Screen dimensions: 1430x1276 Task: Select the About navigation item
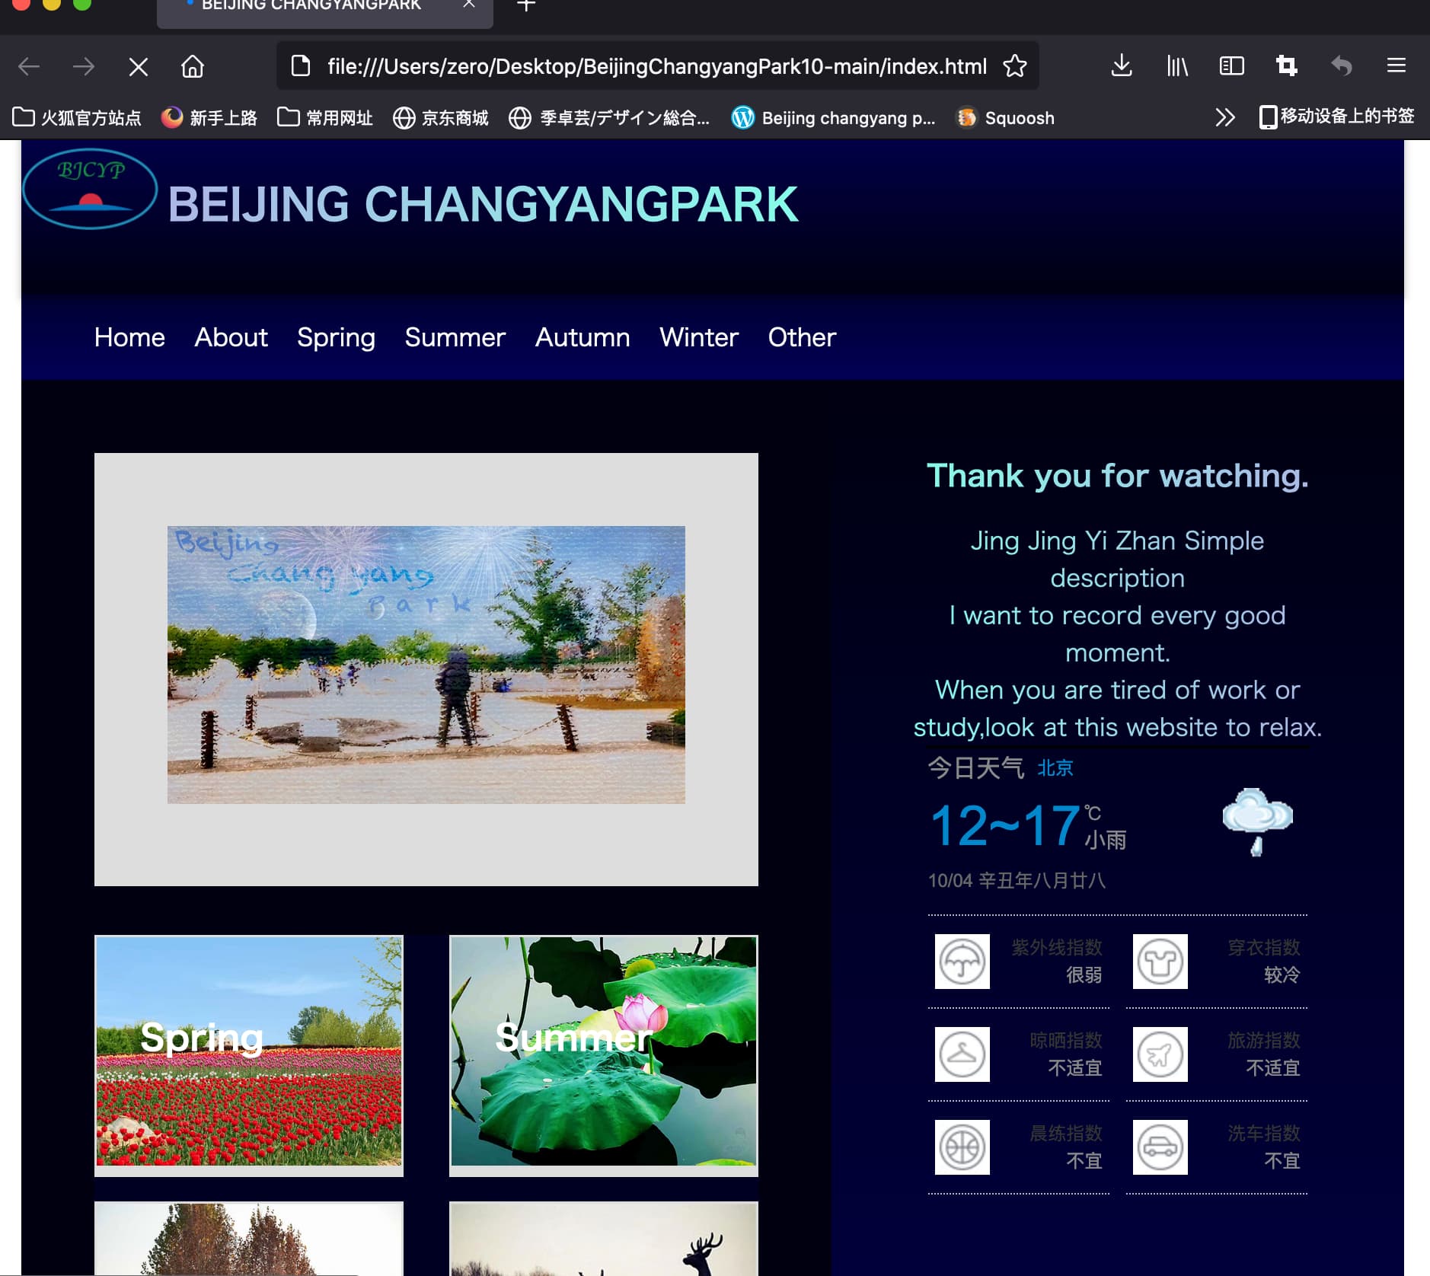(231, 337)
